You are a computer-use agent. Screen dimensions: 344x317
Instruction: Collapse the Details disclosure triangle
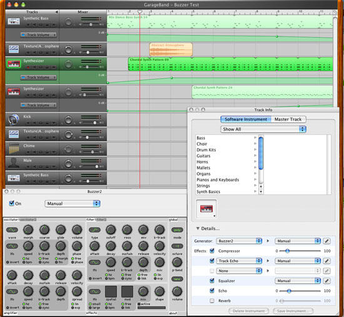coord(198,228)
